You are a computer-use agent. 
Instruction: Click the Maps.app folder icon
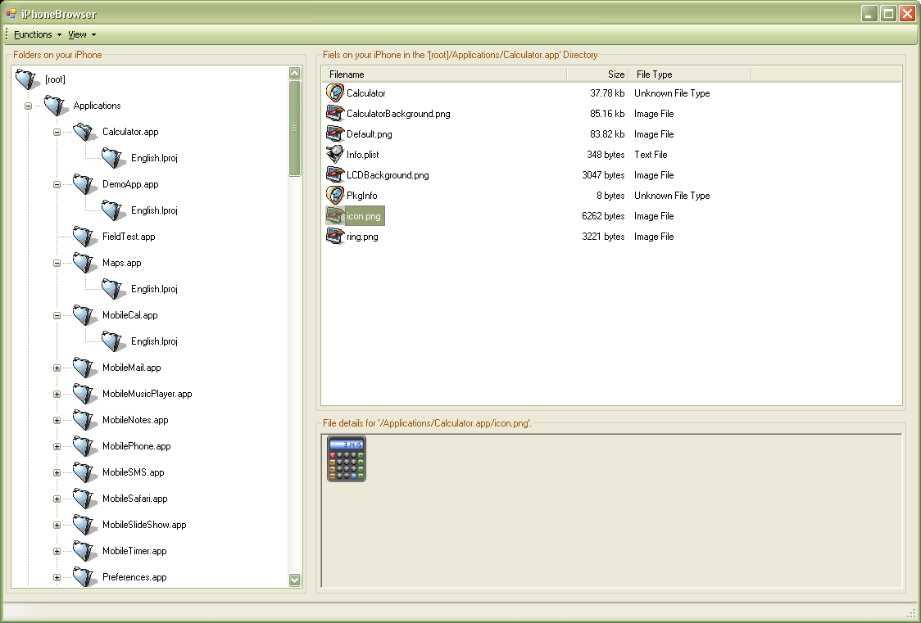pyautogui.click(x=84, y=263)
